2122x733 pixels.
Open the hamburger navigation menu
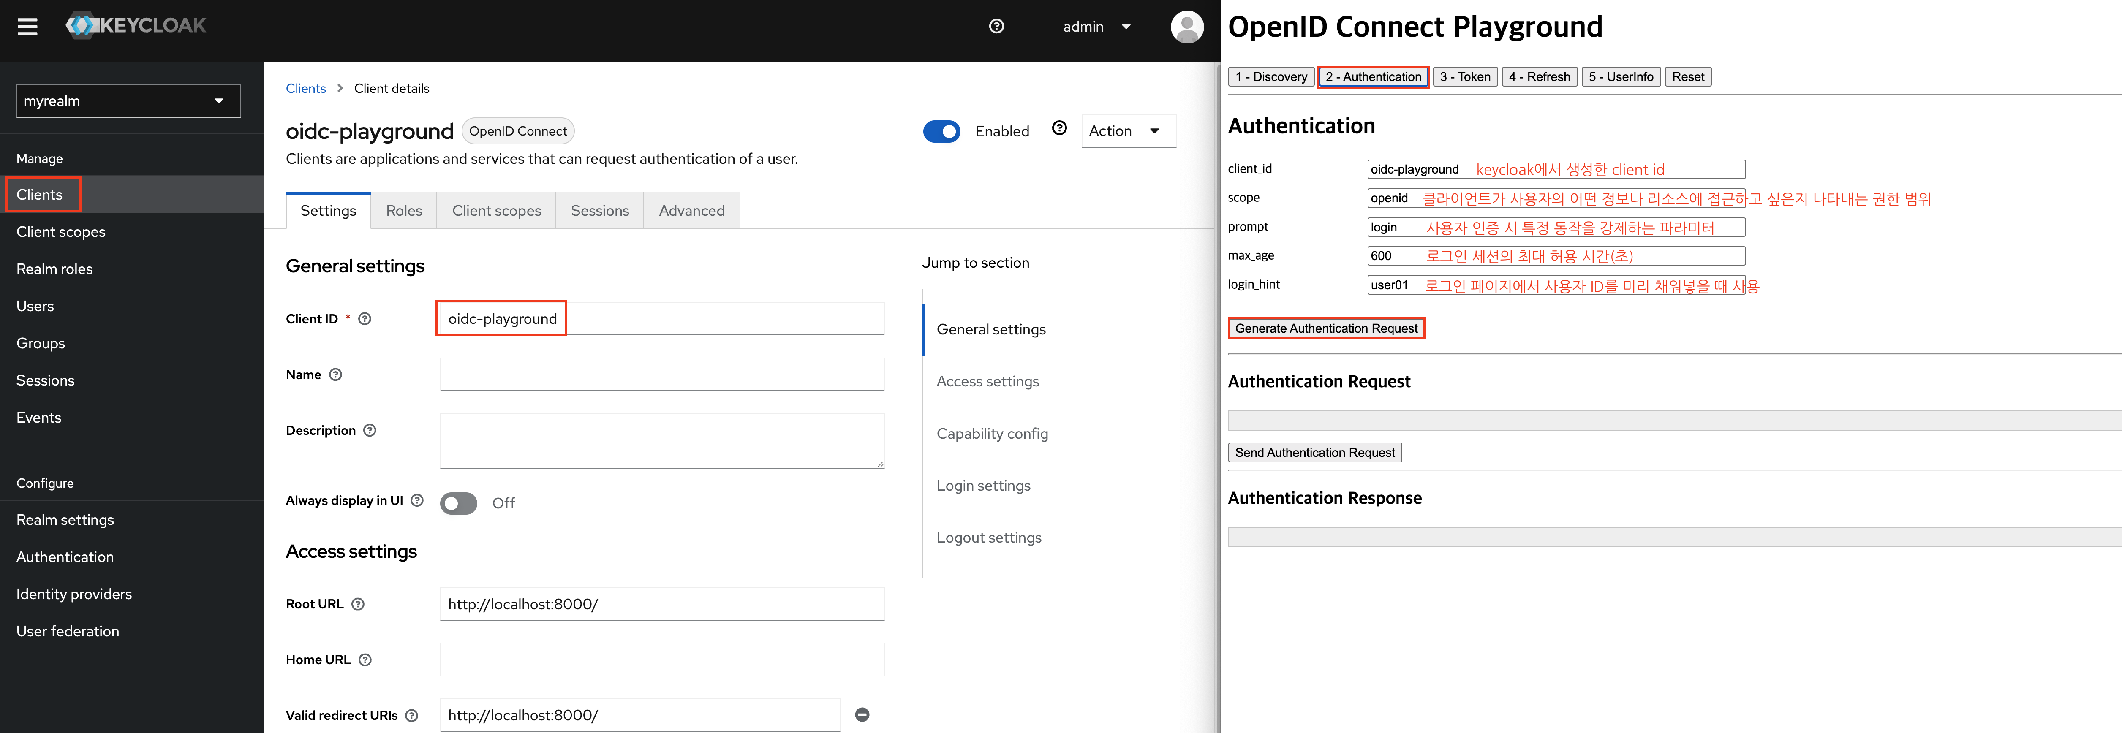tap(28, 27)
